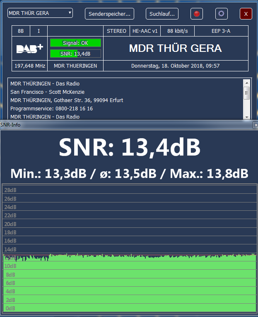This screenshot has width=258, height=317.
Task: Click the HE-AAC v1 codec cell
Action: (x=145, y=31)
